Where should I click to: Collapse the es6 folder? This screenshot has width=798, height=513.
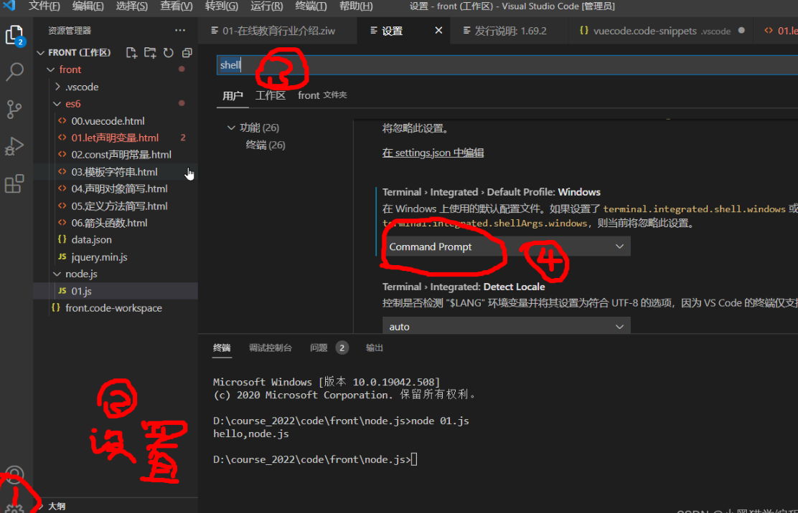(73, 104)
